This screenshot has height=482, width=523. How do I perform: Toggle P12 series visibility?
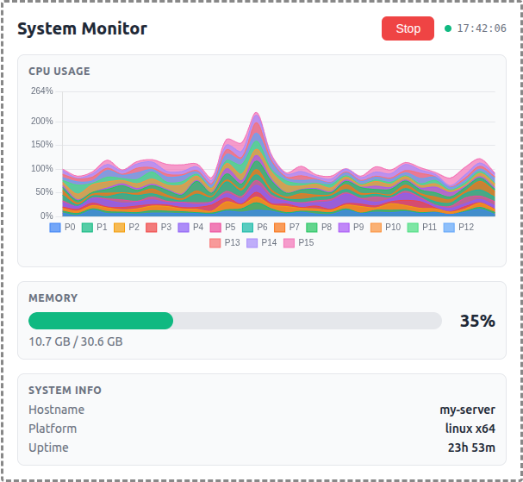pos(458,227)
